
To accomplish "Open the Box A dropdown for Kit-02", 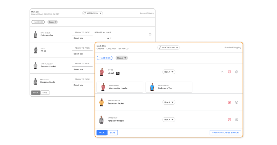I will 169,72.
